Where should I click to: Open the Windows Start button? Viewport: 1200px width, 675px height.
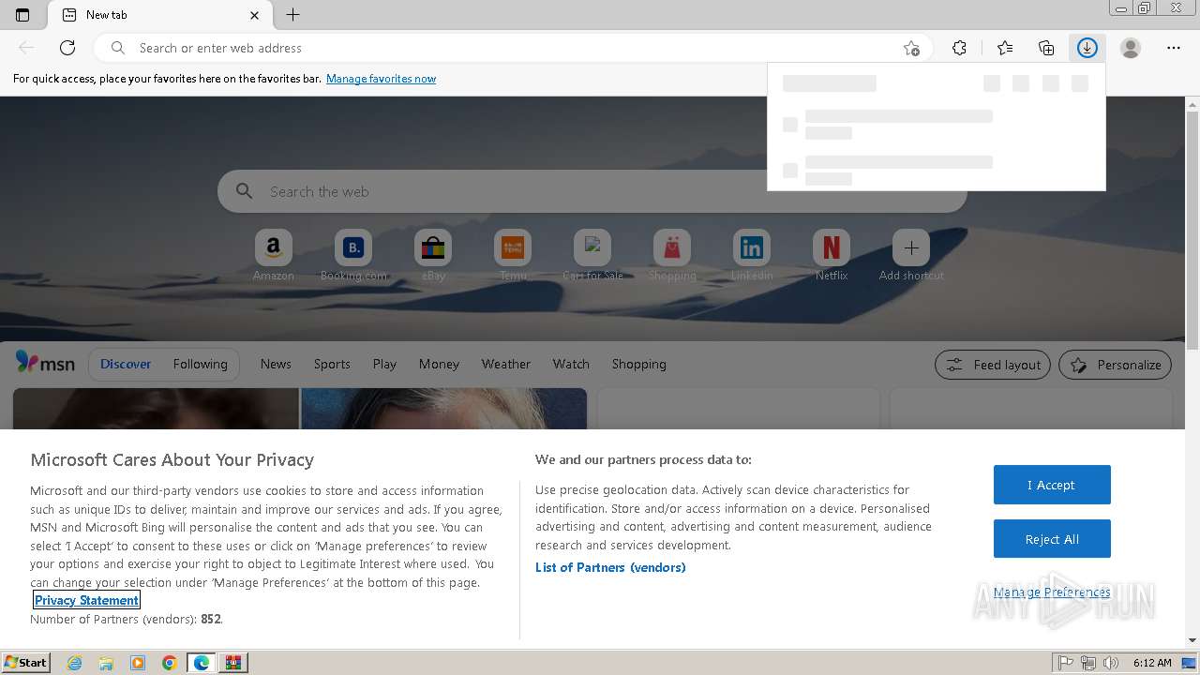pyautogui.click(x=25, y=662)
